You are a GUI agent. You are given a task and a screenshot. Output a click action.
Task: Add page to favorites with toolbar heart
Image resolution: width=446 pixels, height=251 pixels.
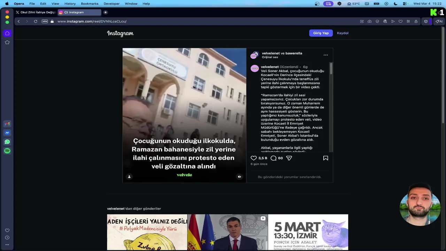(400, 21)
